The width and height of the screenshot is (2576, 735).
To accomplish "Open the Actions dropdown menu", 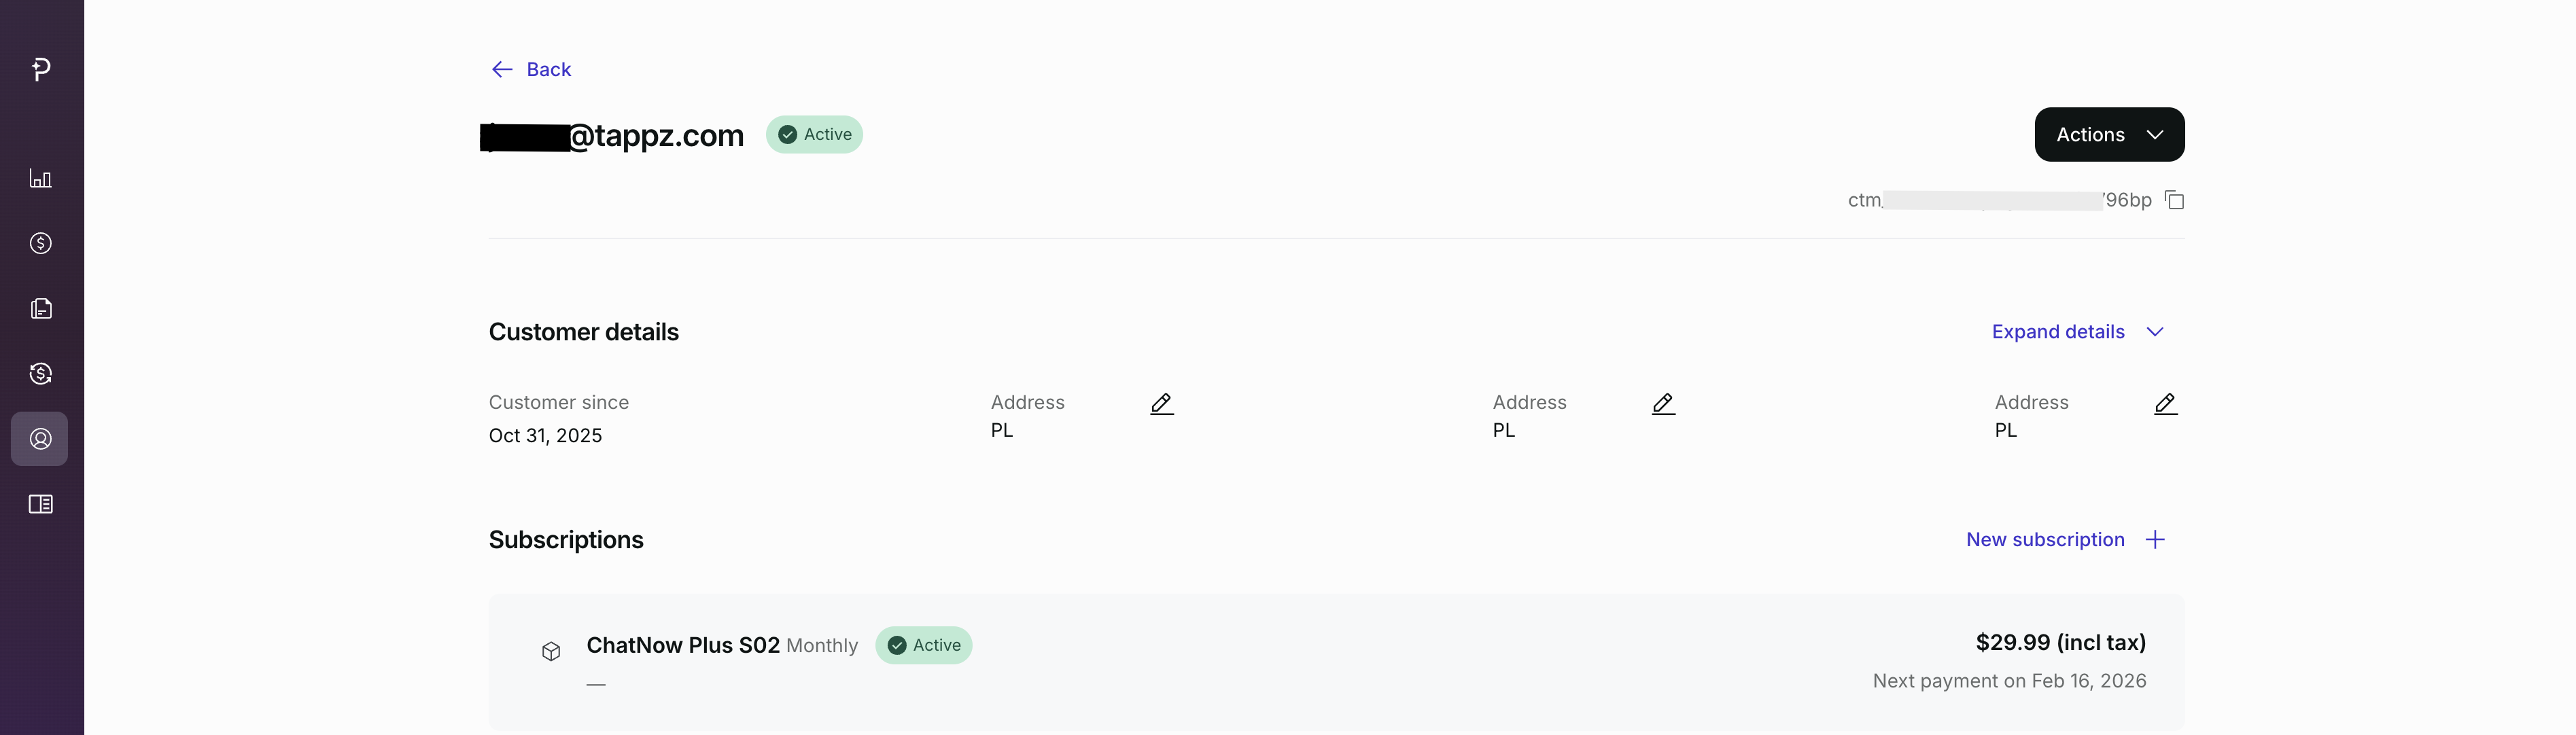I will click(x=2109, y=134).
